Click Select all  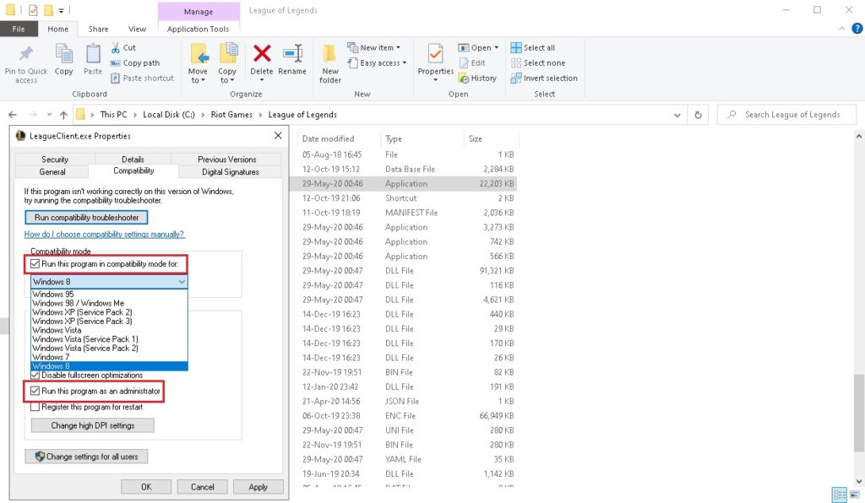(533, 48)
